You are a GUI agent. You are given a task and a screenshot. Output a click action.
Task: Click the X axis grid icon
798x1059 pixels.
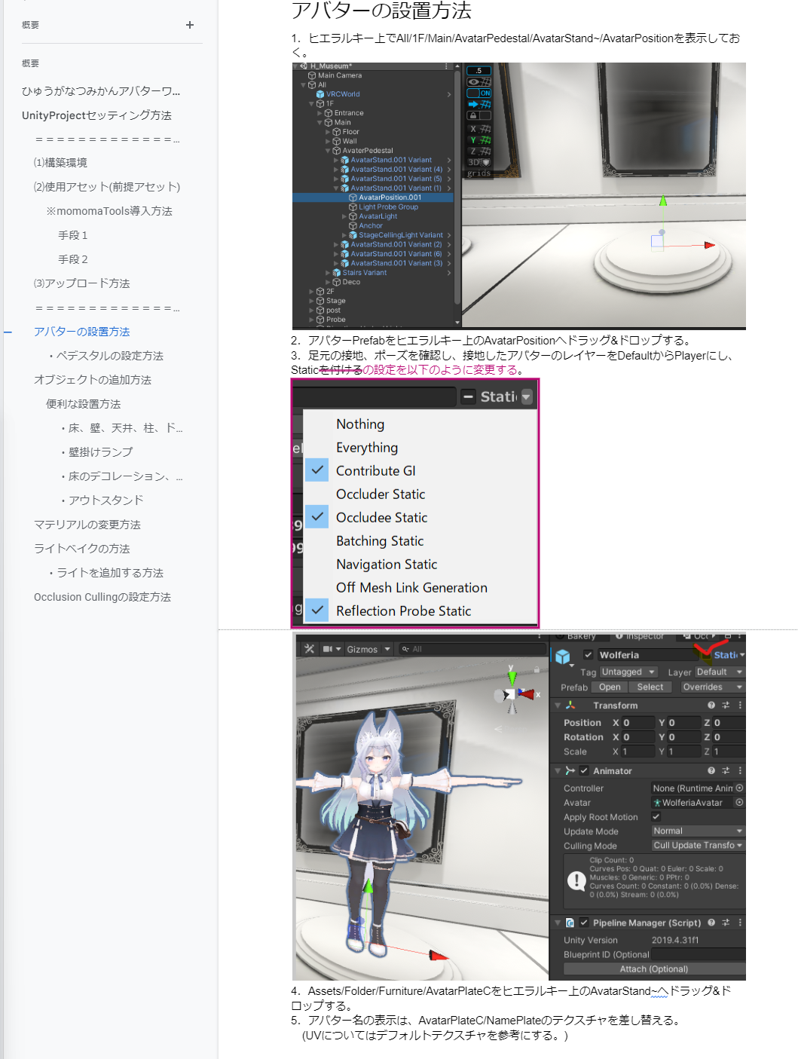pyautogui.click(x=480, y=129)
